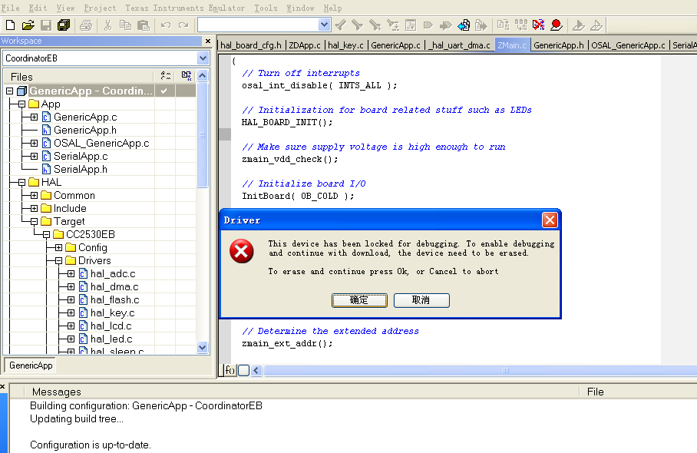Switch to the ZDApp.c tab
Screen dimensions: 697x453
tap(305, 45)
